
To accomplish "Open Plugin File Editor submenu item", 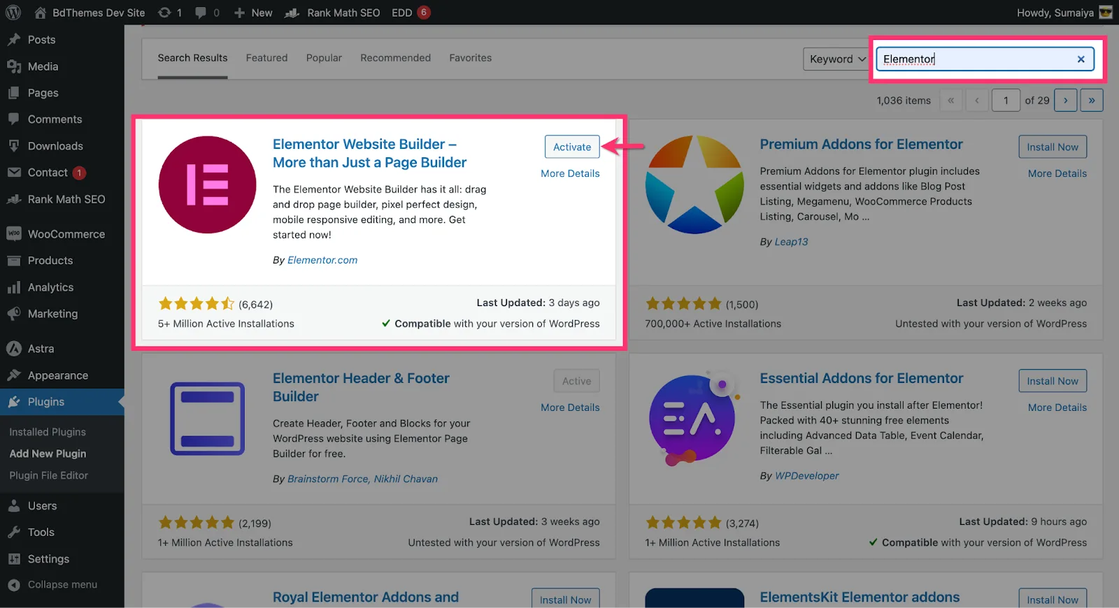I will click(48, 475).
